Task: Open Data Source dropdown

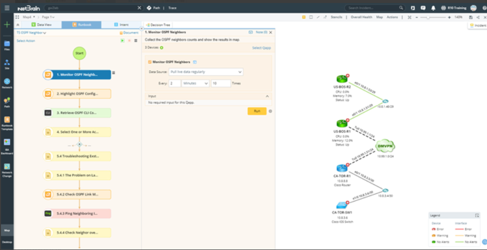Action: 206,72
